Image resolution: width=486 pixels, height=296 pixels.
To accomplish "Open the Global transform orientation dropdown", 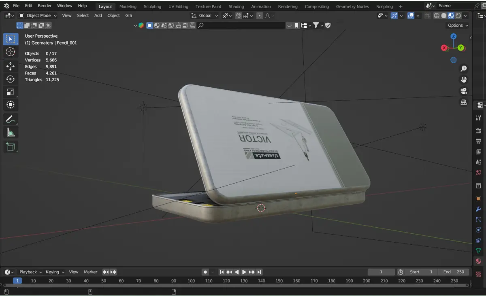I will click(205, 15).
